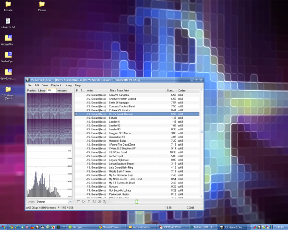Screen dimensions: 288x230
Task: Skip to the next track
Action: point(99,202)
